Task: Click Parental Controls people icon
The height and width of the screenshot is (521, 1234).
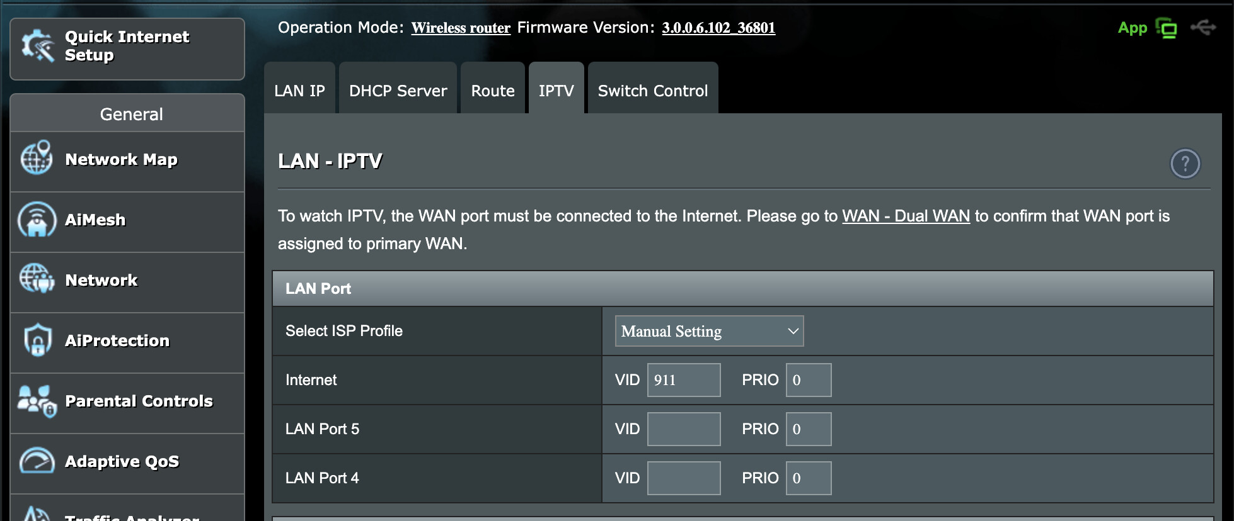Action: 37,401
